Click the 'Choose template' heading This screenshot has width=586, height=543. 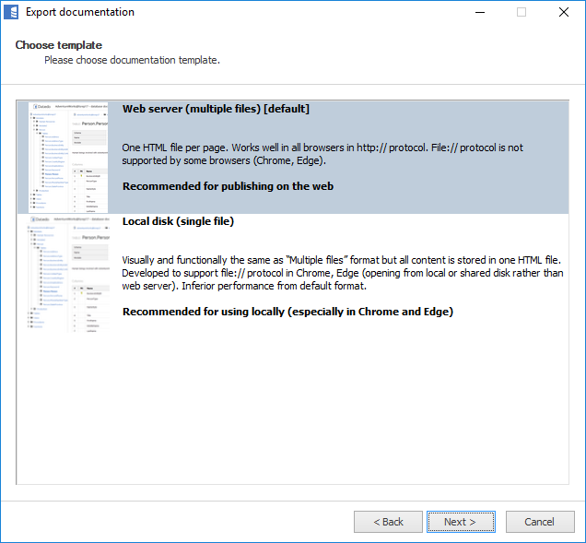tap(58, 45)
